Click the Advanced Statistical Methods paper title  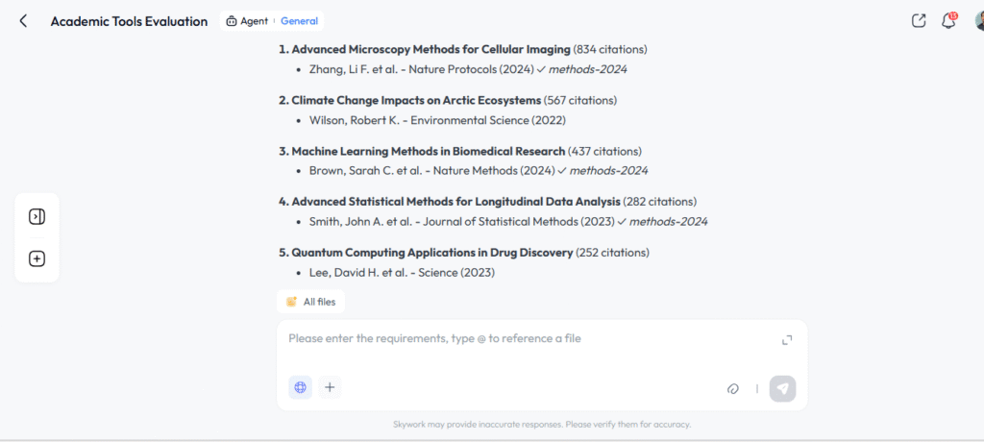[455, 202]
